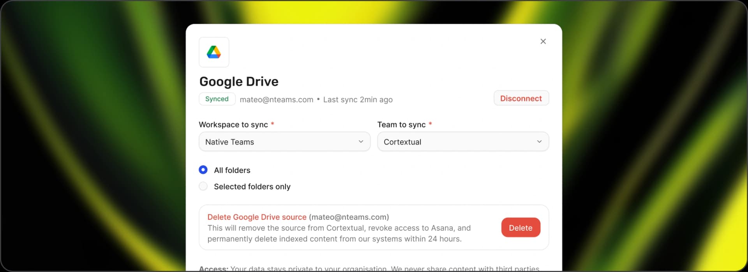
Task: Select the All folders radio option
Action: pos(203,170)
